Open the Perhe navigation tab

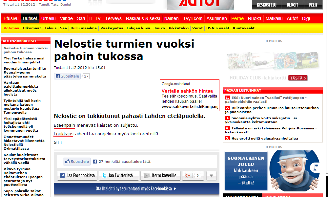[x=237, y=18]
